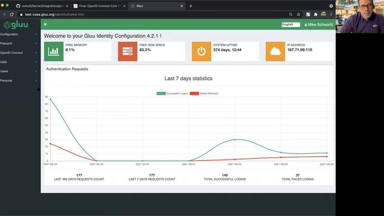Expand the Passport sidebar menu
Image resolution: width=384 pixels, height=216 pixels.
19,43
